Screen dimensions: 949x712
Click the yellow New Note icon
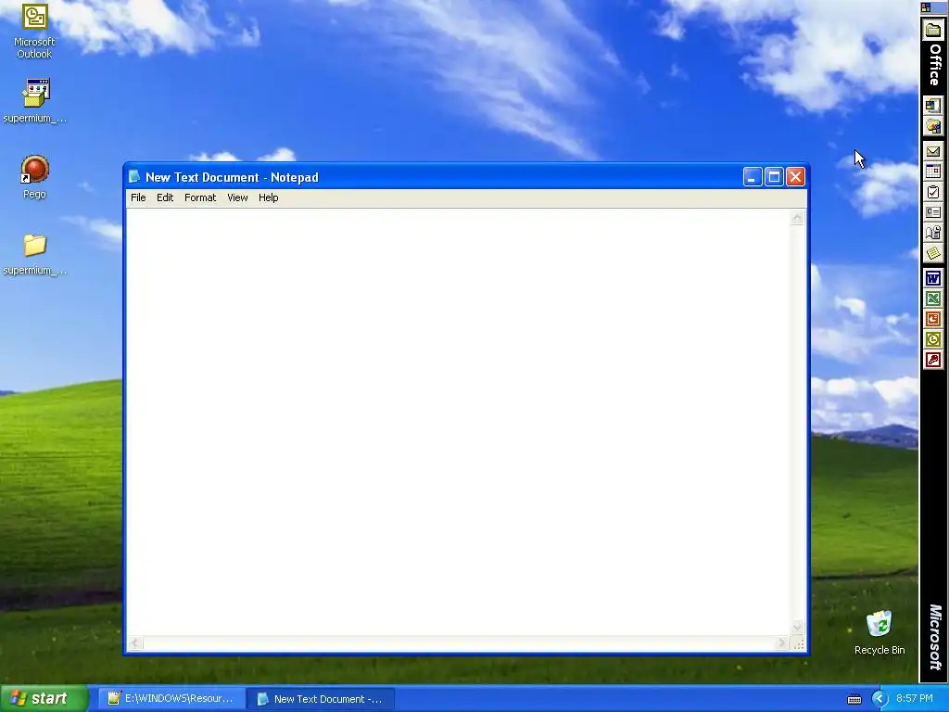pos(933,253)
